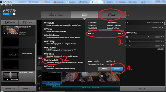
Task: Go to Step 1 View & Trim tab
Action: pyautogui.click(x=56, y=15)
